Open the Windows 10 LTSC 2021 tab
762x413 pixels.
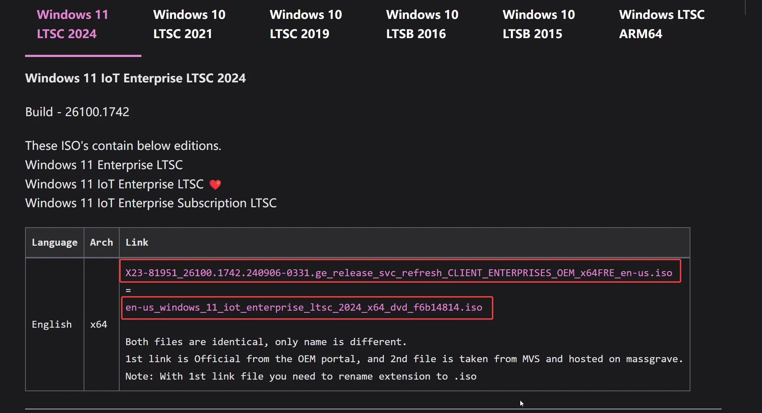click(x=189, y=24)
